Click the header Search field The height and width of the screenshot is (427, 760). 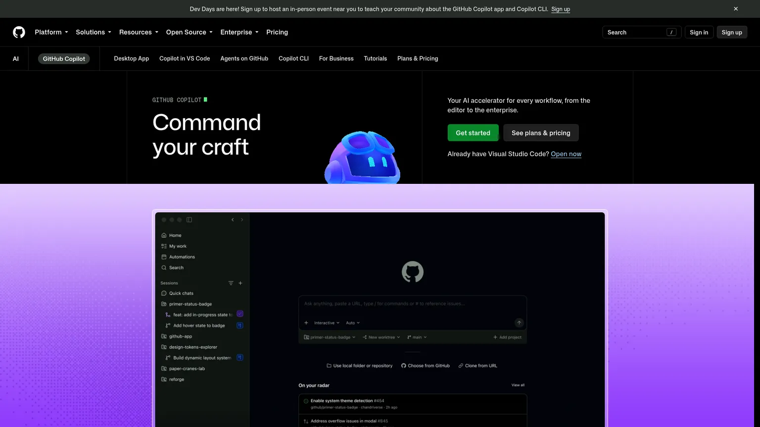point(642,32)
